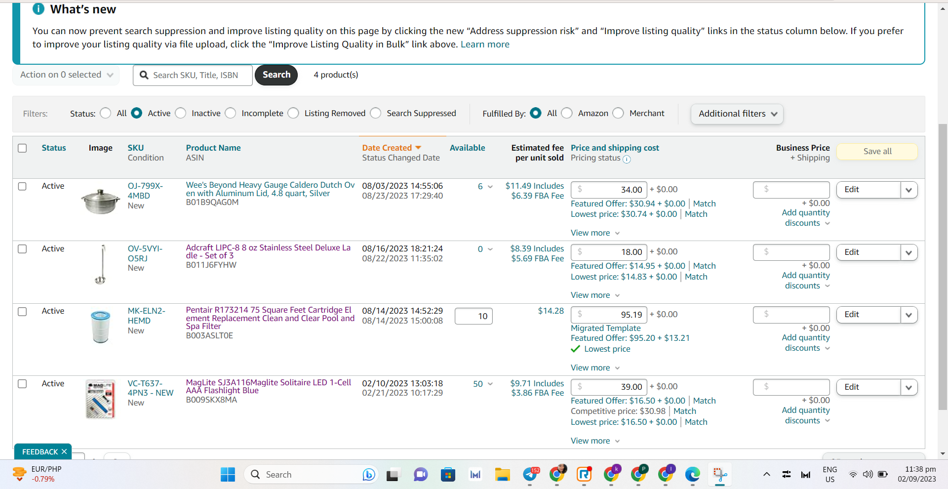This screenshot has width=948, height=489.
Task: Check the box for SKU VC-T637-4PN3
Action: click(x=22, y=384)
